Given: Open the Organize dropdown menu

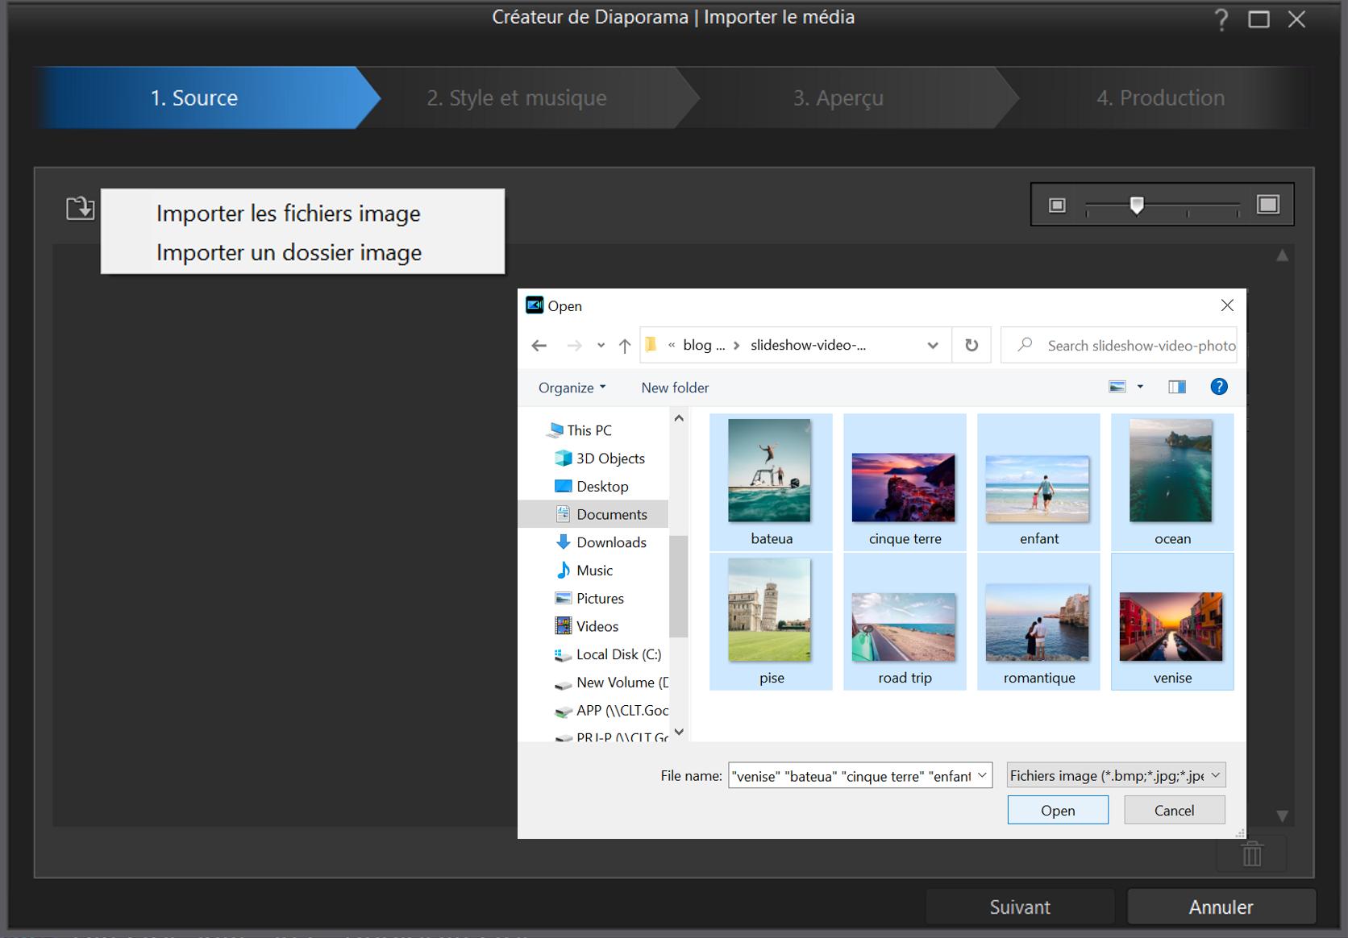Looking at the screenshot, I should (x=572, y=388).
